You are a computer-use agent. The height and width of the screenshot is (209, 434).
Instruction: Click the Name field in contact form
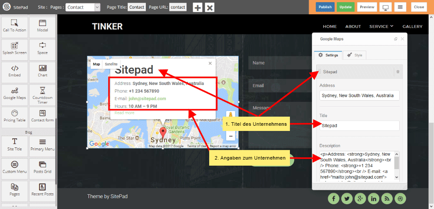pyautogui.click(x=280, y=63)
